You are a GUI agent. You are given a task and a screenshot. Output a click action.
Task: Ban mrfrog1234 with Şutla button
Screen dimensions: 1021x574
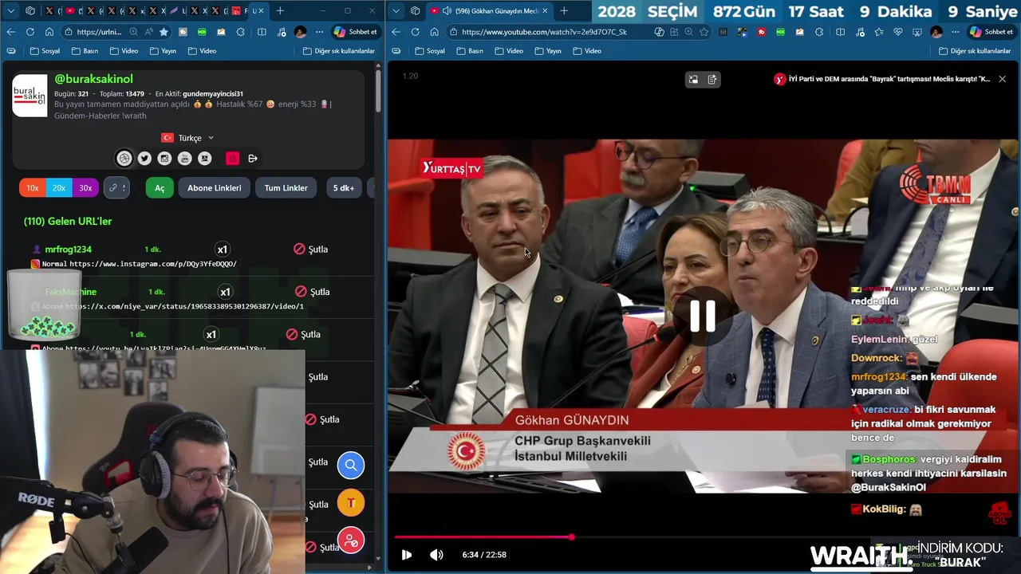pos(310,249)
